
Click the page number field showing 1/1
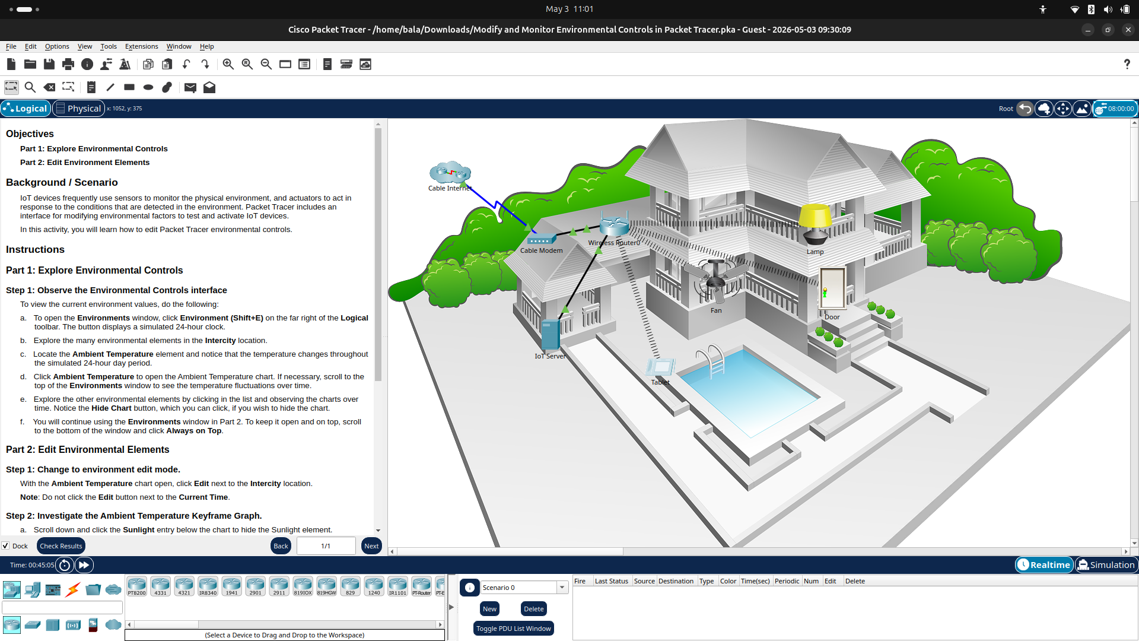point(326,546)
